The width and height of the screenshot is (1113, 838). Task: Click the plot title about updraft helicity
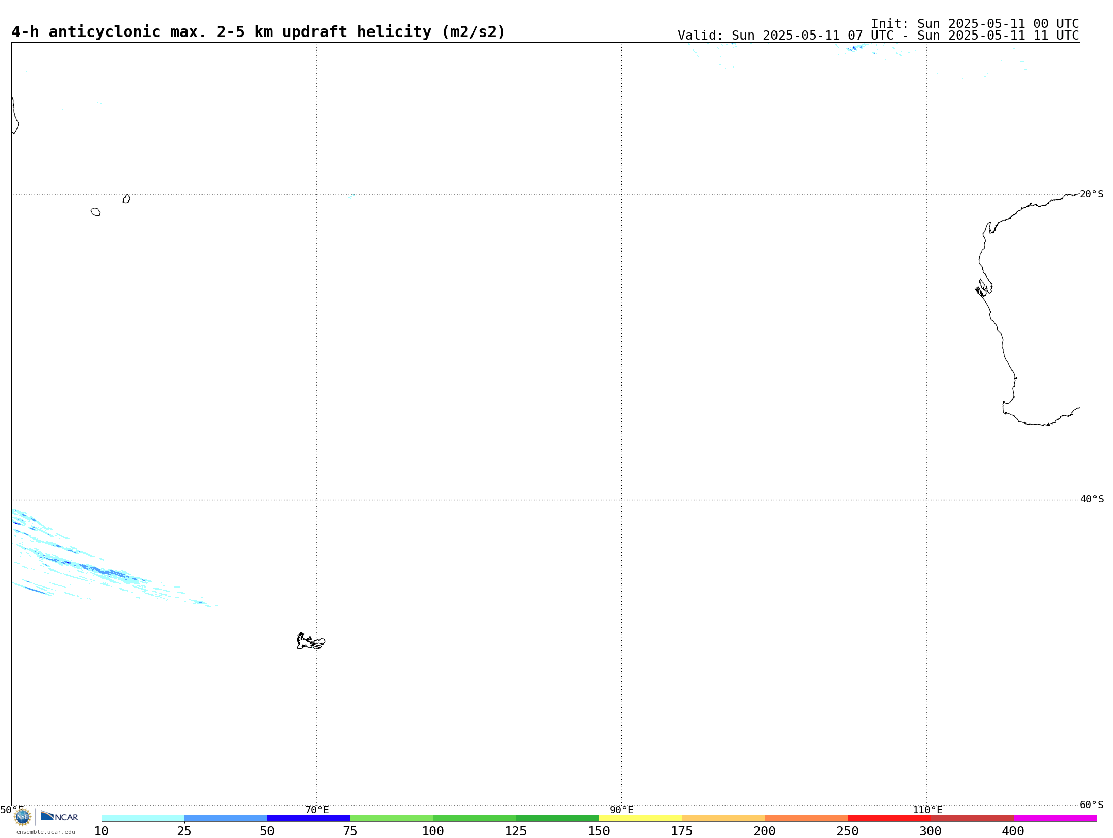(258, 32)
